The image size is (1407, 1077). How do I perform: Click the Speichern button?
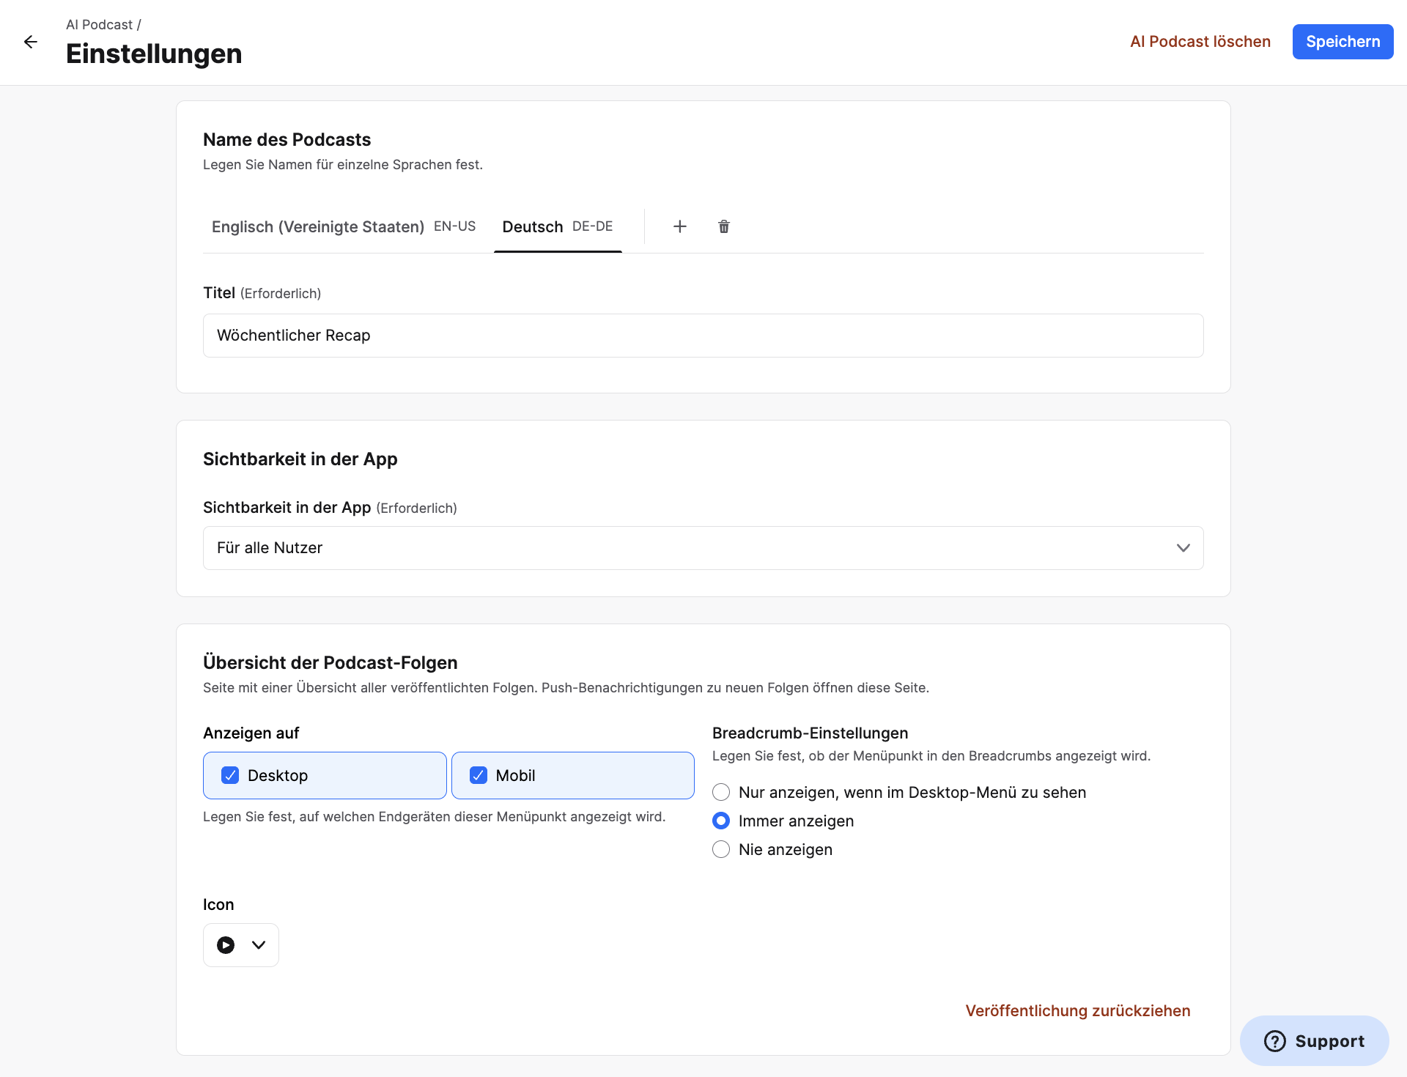click(x=1343, y=42)
